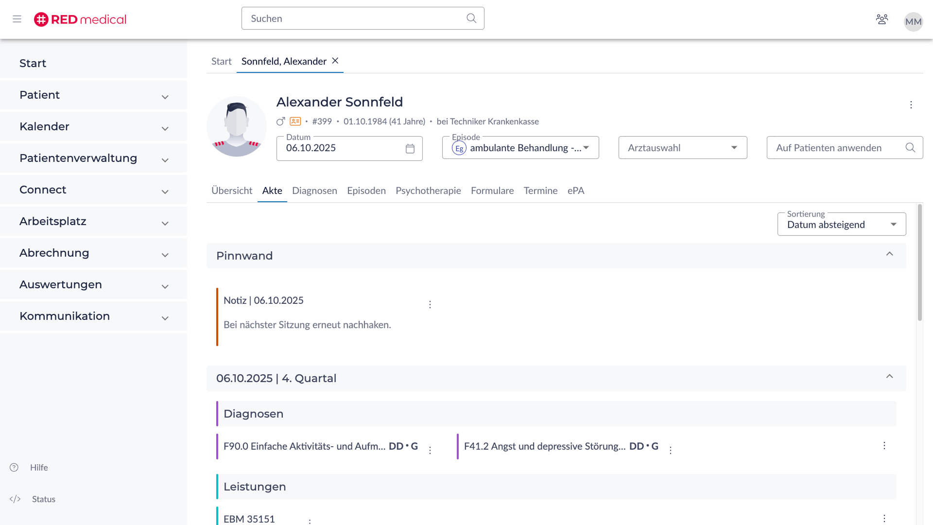The image size is (933, 525).
Task: Open the three-dot menu beside patient name
Action: coord(911,105)
